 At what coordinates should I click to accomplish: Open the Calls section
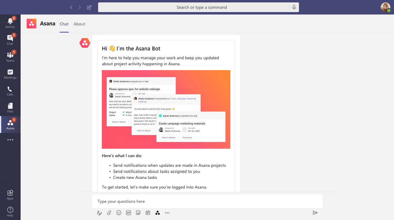click(x=10, y=91)
